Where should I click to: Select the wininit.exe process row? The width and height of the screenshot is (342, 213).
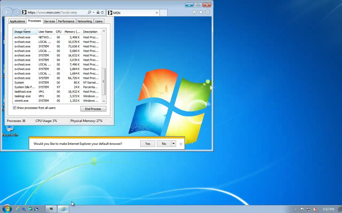(x=57, y=101)
